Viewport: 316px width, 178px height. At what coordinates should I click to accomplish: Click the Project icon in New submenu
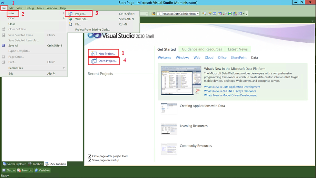[70, 14]
